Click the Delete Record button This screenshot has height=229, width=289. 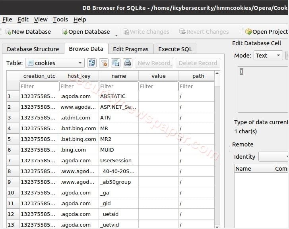pyautogui.click(x=198, y=63)
